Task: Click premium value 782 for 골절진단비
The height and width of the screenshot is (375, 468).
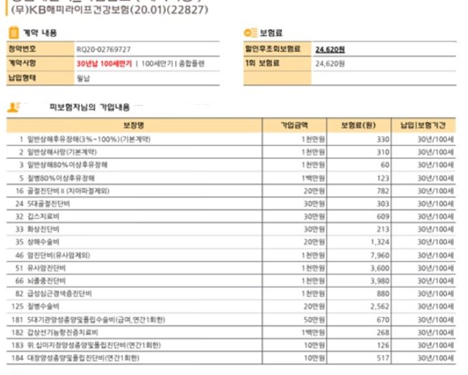Action: coord(383,191)
